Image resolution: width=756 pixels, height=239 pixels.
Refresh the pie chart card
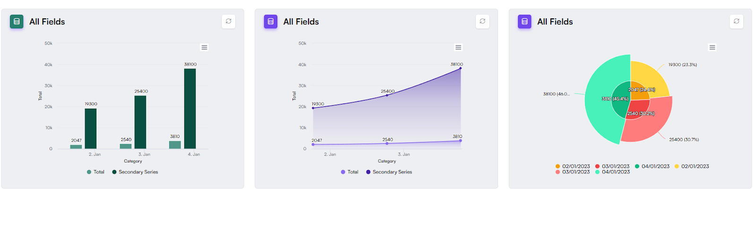pos(736,21)
